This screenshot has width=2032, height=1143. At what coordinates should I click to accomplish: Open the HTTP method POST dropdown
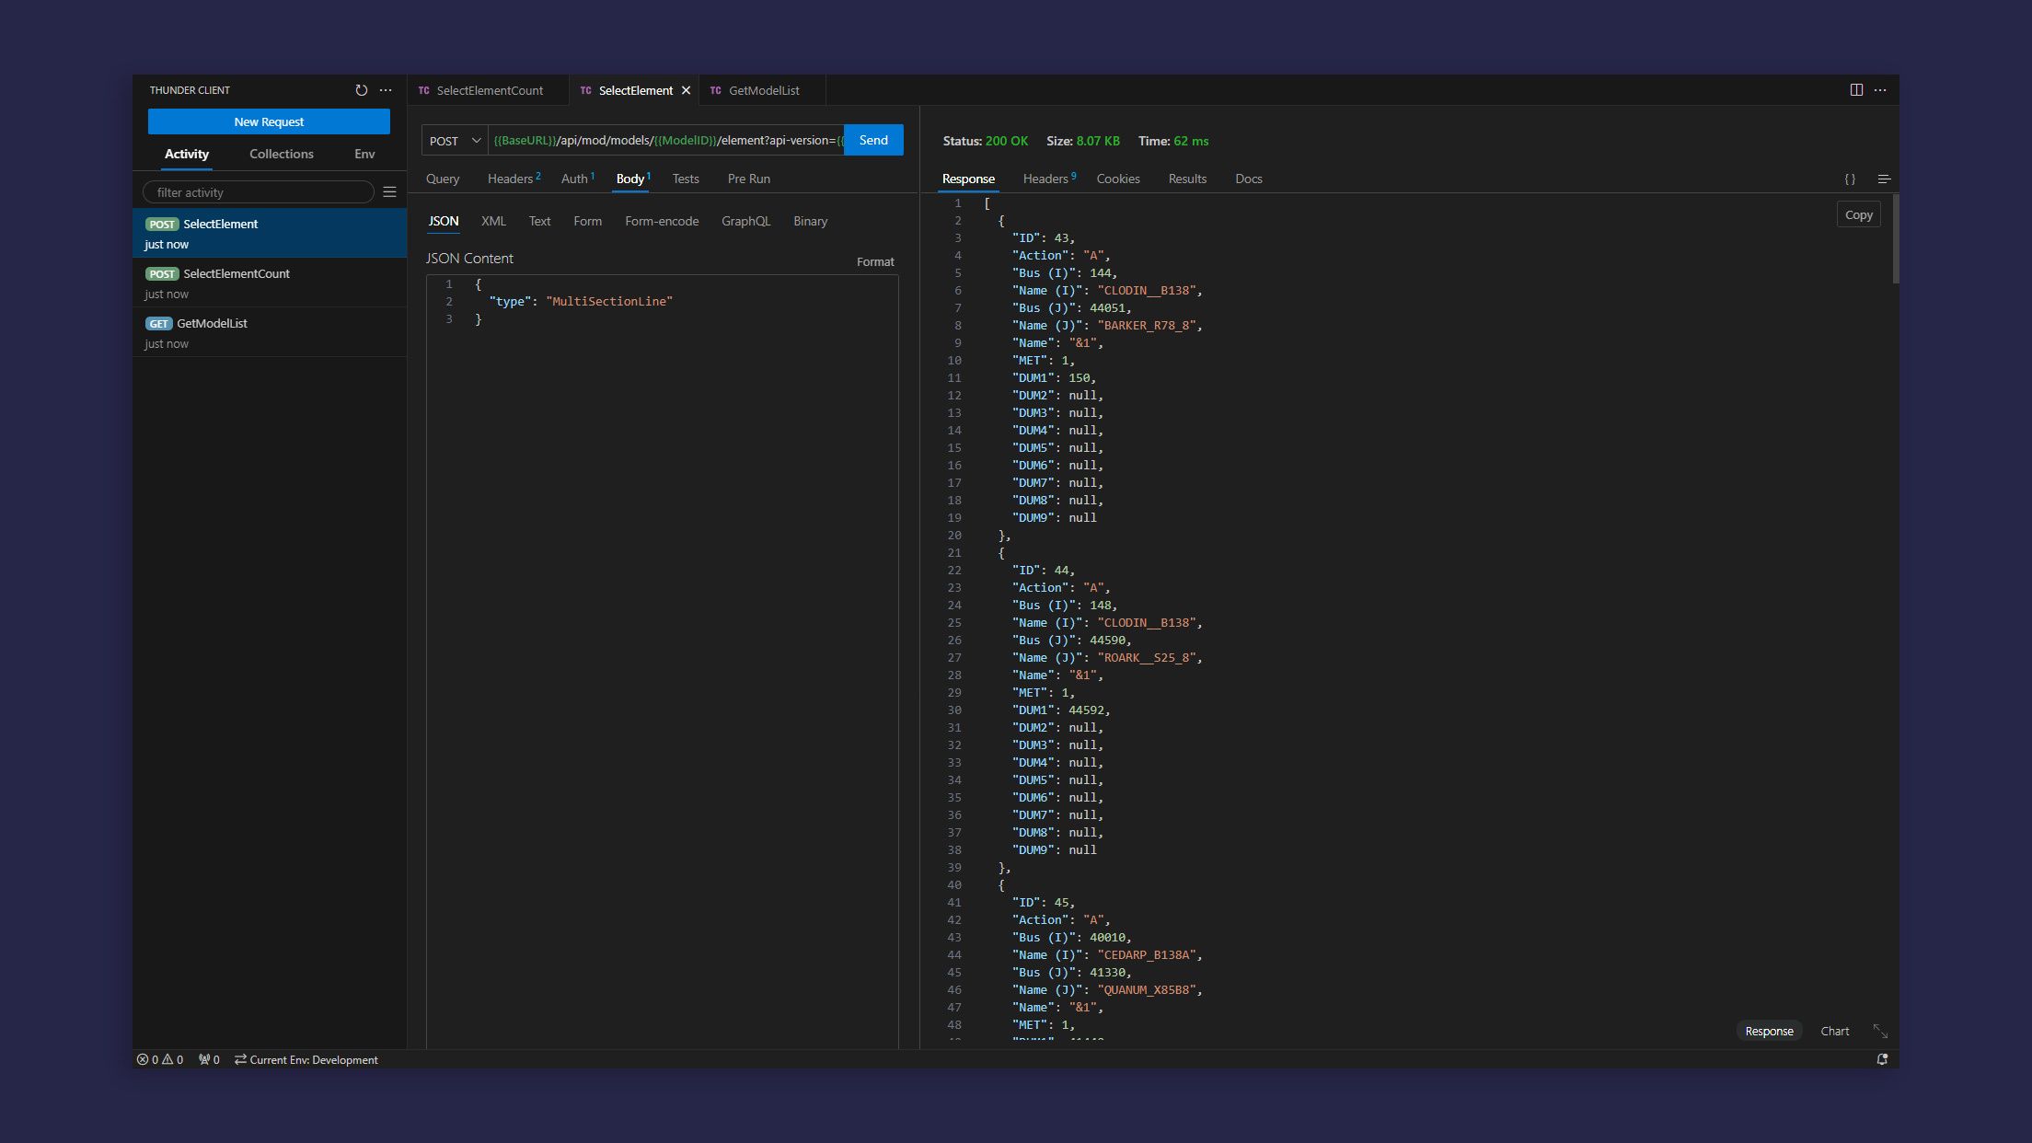[x=455, y=141]
